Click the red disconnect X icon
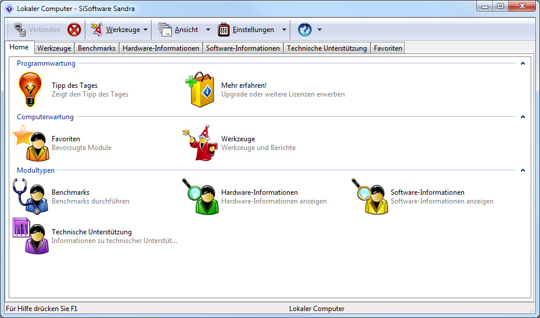 click(x=74, y=30)
